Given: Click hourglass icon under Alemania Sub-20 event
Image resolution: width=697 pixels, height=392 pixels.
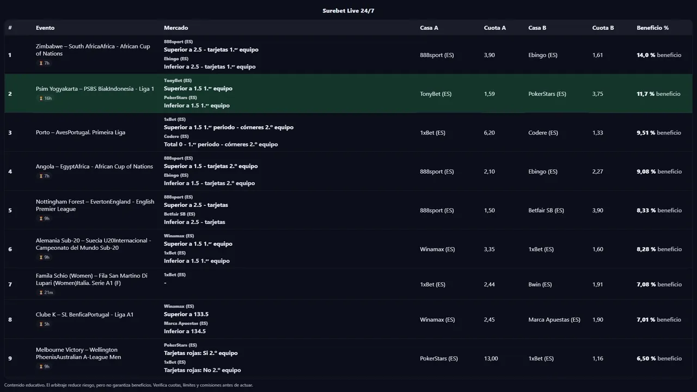Looking at the screenshot, I should (x=41, y=258).
